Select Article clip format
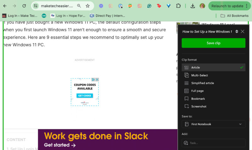The height and width of the screenshot is (150, 252). click(214, 67)
